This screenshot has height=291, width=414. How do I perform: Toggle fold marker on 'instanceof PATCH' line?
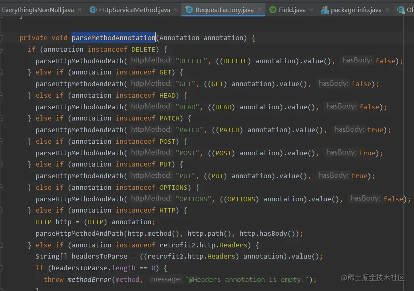(1, 118)
